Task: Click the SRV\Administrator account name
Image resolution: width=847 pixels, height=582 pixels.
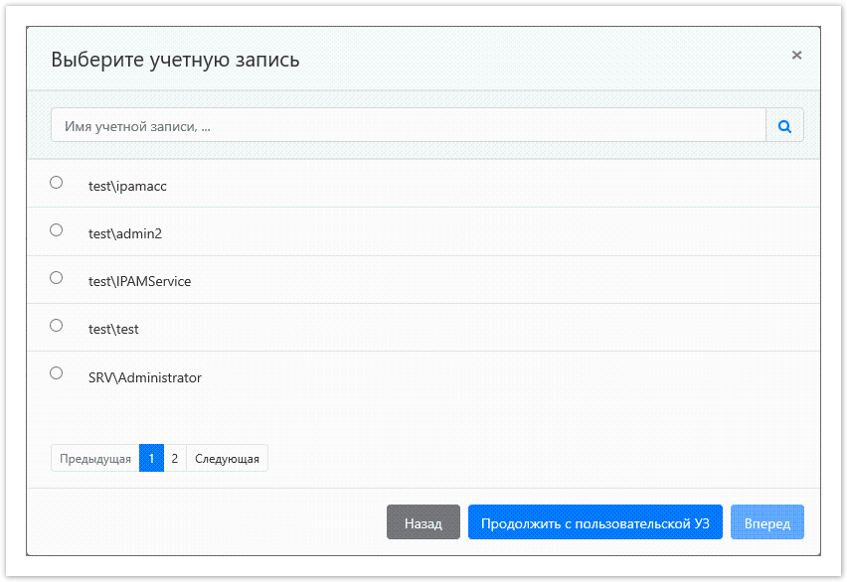Action: [145, 377]
